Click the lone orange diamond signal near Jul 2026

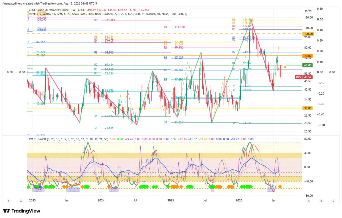[280, 187]
